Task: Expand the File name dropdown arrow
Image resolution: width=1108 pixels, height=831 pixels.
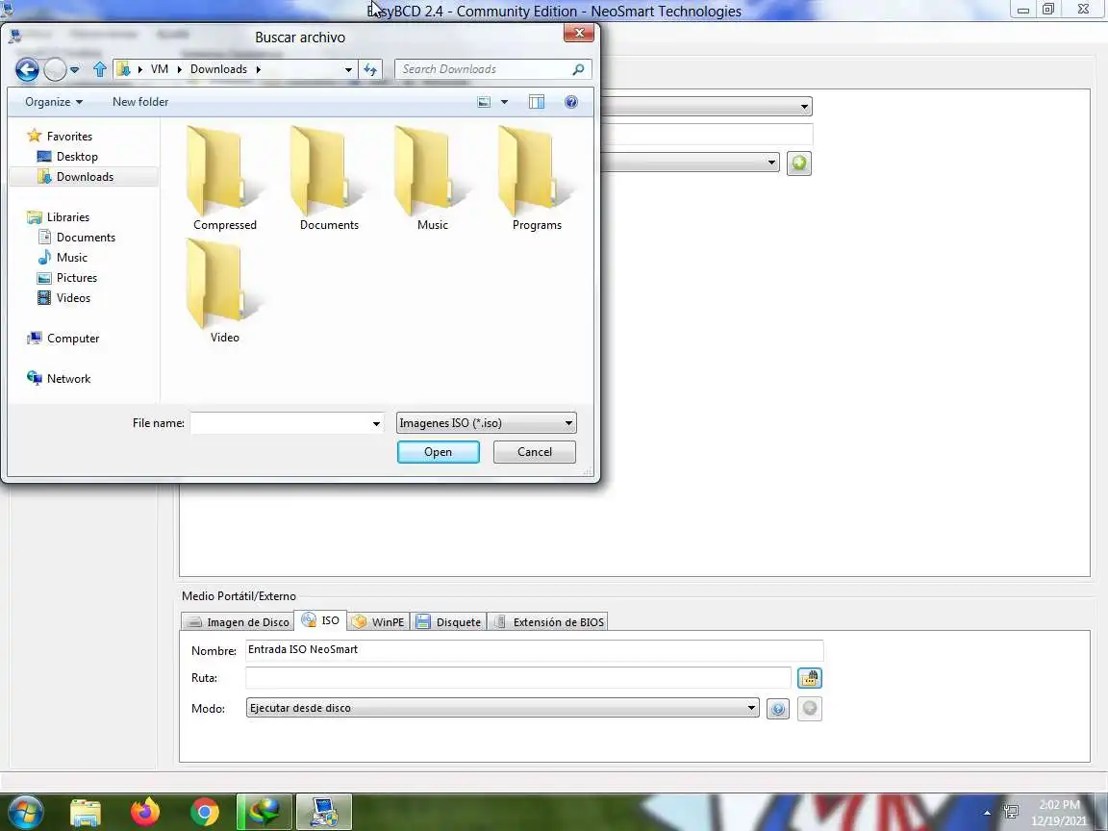Action: [377, 423]
